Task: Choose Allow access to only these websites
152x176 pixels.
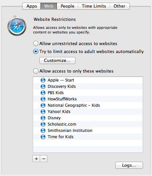Action: click(36, 71)
